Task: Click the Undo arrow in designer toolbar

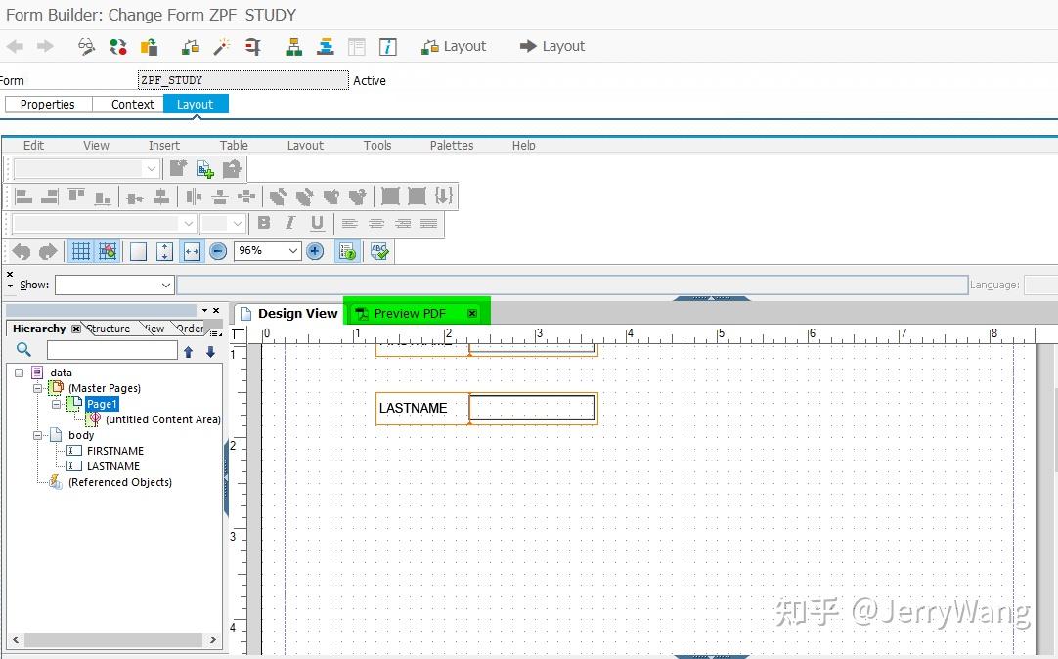Action: [x=20, y=250]
